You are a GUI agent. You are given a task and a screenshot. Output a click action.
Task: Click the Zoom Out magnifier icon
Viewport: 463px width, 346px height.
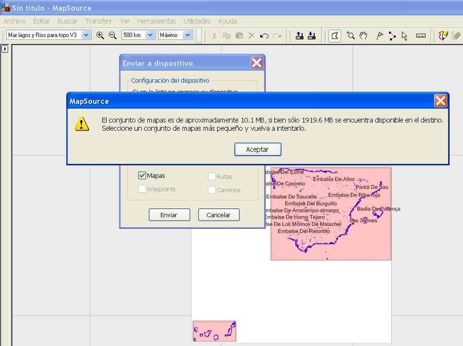(x=112, y=36)
